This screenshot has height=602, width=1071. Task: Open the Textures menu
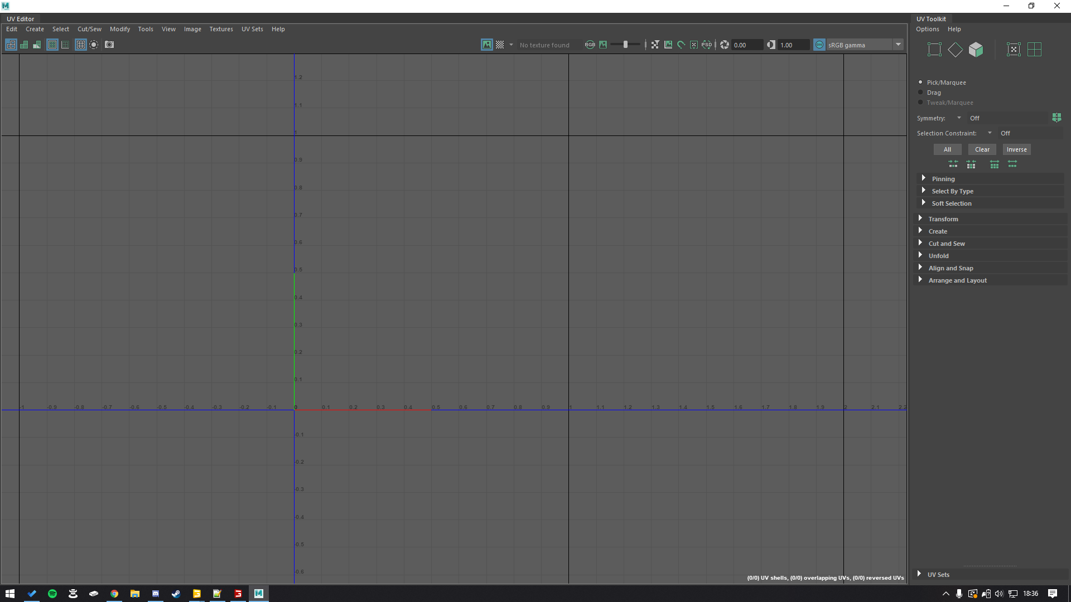tap(221, 29)
